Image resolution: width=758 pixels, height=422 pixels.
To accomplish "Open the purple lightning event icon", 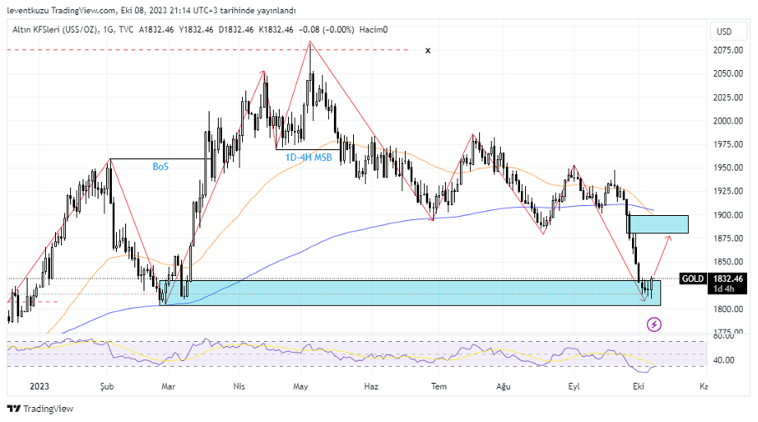I will pyautogui.click(x=655, y=324).
